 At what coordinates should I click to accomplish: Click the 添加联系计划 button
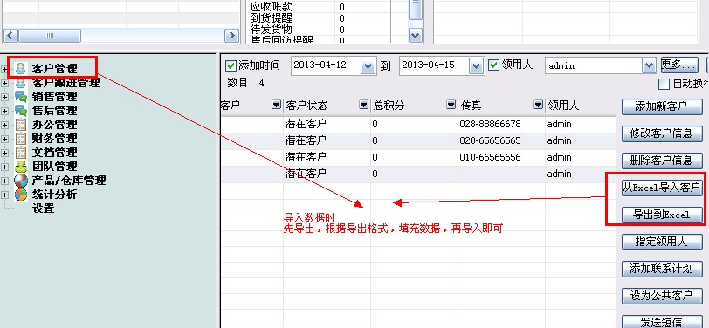pos(662,270)
